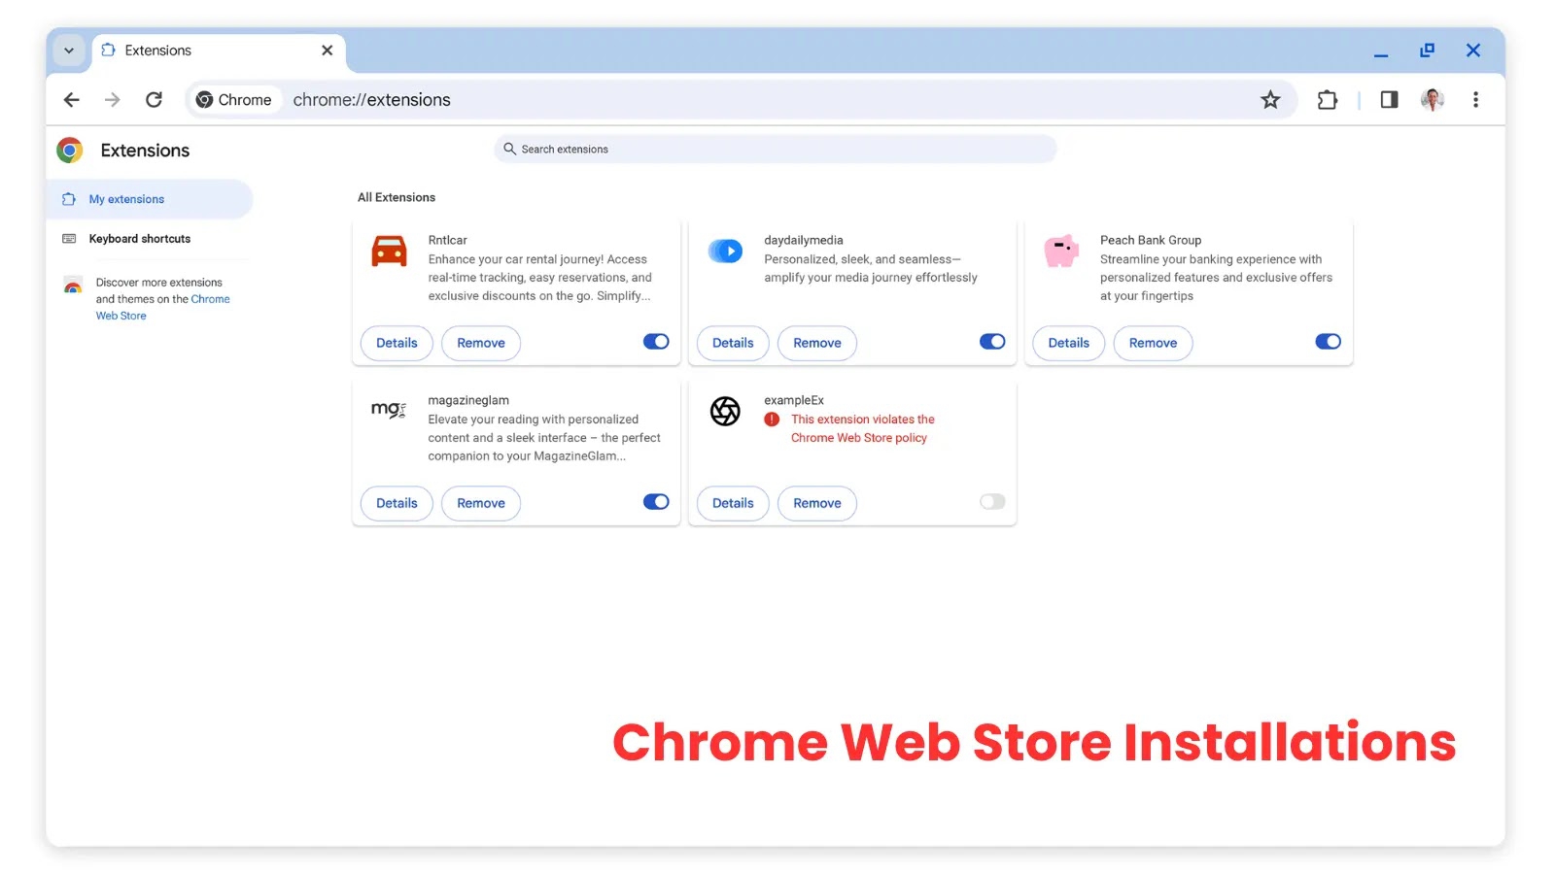Remove the exampleEx extension
The width and height of the screenshot is (1555, 874).
tap(817, 503)
